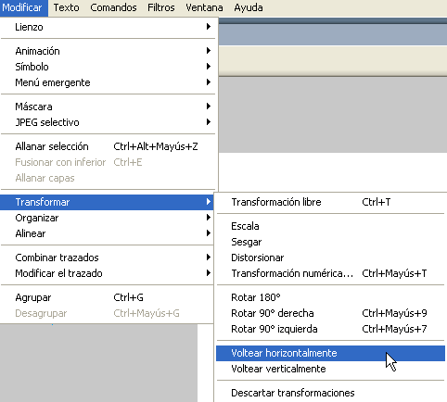447x402 pixels.
Task: Open the Filtros menu
Action: (x=161, y=7)
